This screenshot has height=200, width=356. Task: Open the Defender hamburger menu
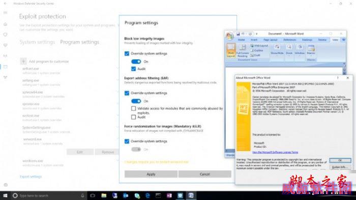pos(6,13)
